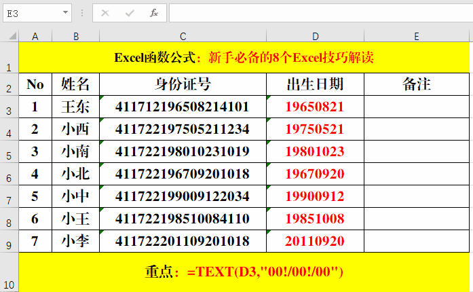Click the yellow title banner cell
Image resolution: width=473 pixels, height=292 pixels.
coord(244,58)
